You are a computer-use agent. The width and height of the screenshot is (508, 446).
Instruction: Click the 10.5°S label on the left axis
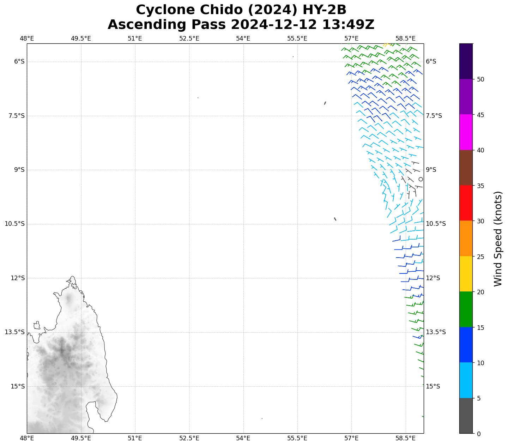(14, 224)
